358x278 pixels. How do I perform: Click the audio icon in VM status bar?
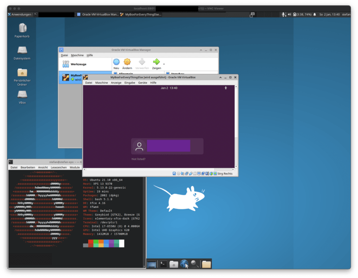tap(182, 174)
